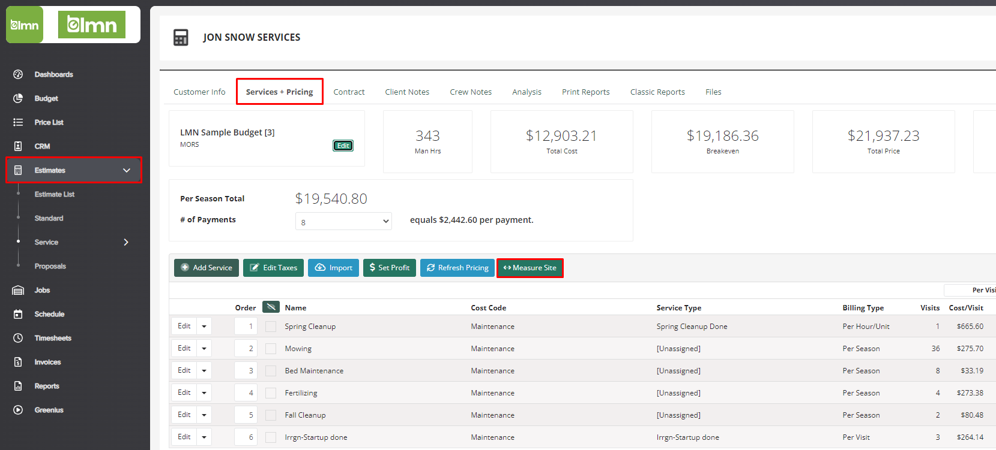Image resolution: width=996 pixels, height=450 pixels.
Task: Open Edit dropdown arrow for Irrgn-Startup done
Action: coord(204,437)
